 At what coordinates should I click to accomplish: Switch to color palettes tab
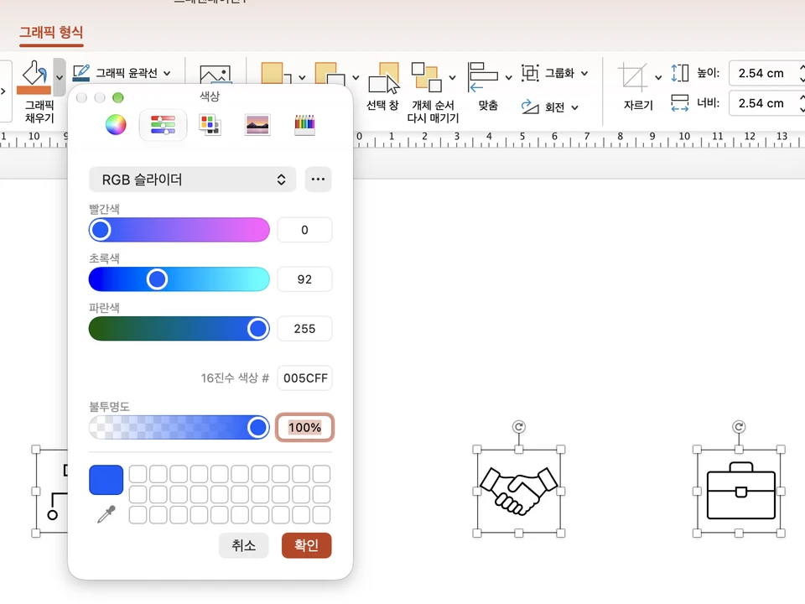pyautogui.click(x=210, y=125)
